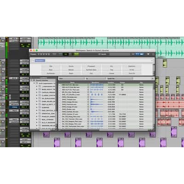184x184 pixels.
Task: Select the EWS_Cymbal_01.wav file row
Action: click(x=106, y=114)
